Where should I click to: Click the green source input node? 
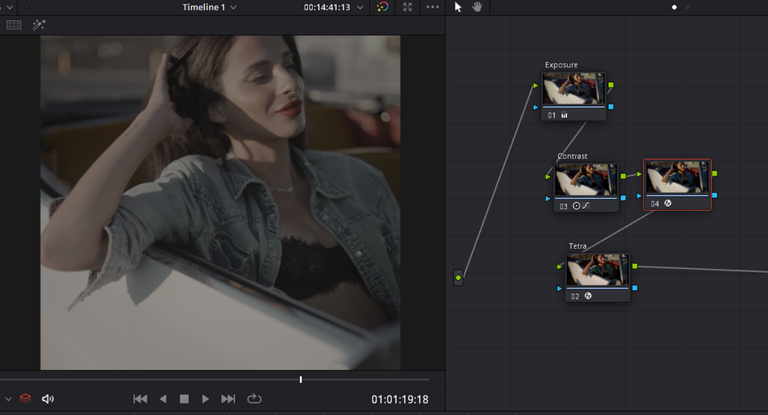[458, 278]
